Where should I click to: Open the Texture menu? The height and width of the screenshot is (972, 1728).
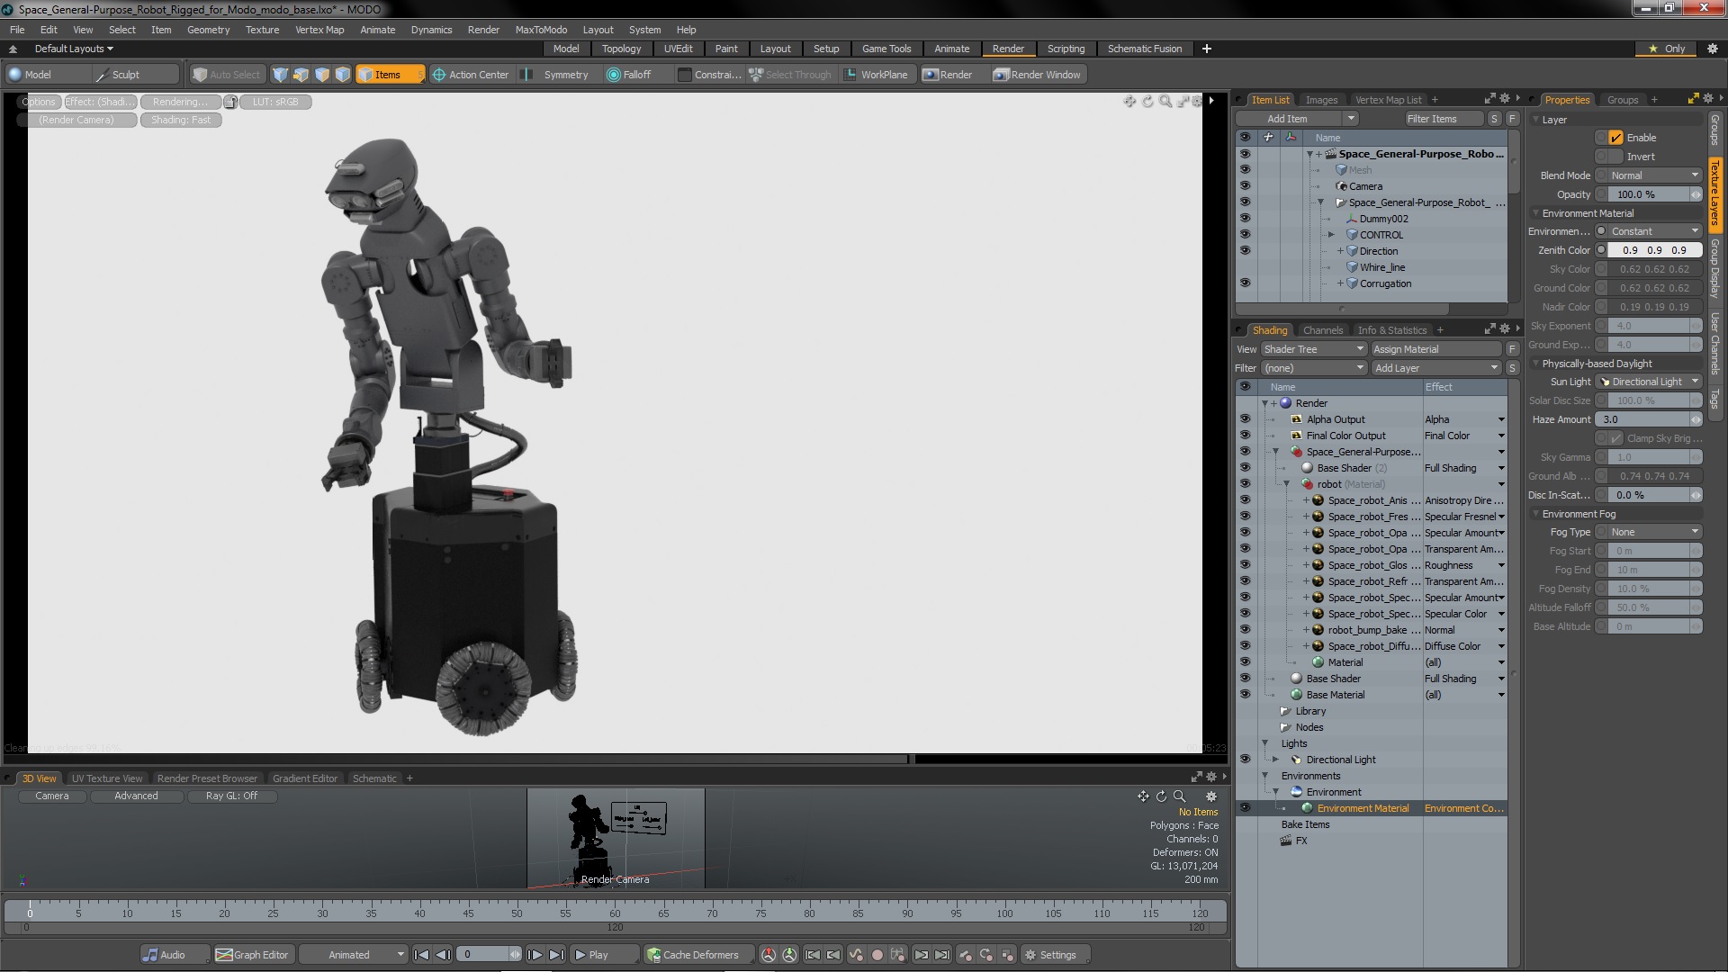point(262,30)
